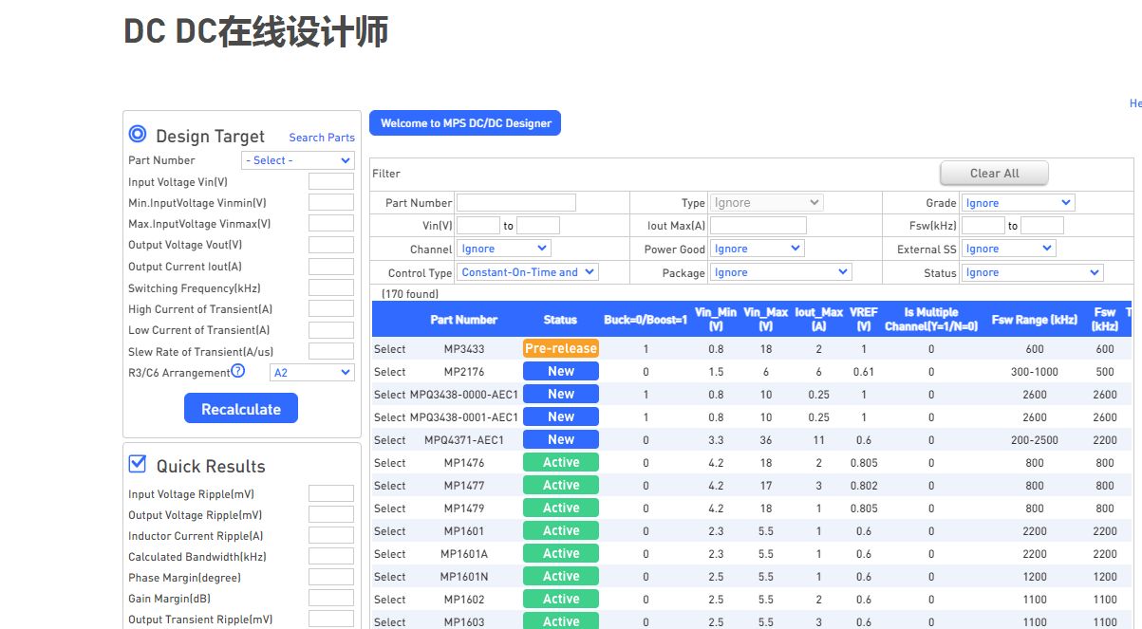1142x629 pixels.
Task: Toggle the Quick Results checkbox
Action: point(138,464)
